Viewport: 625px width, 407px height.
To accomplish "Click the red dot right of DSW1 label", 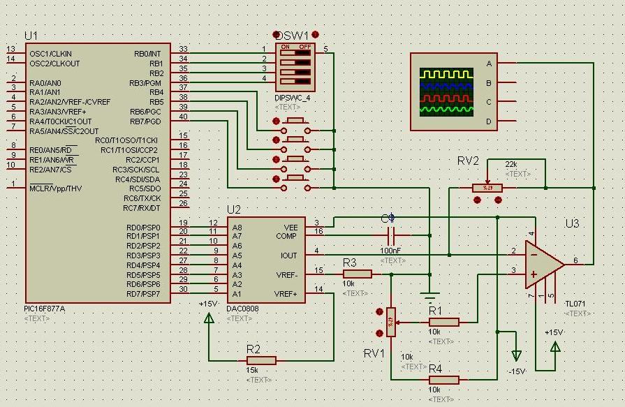I will (x=315, y=34).
